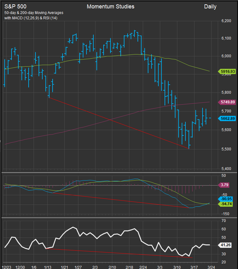Click the S&P 500 chart title
This screenshot has width=238, height=269.
(x=15, y=7)
